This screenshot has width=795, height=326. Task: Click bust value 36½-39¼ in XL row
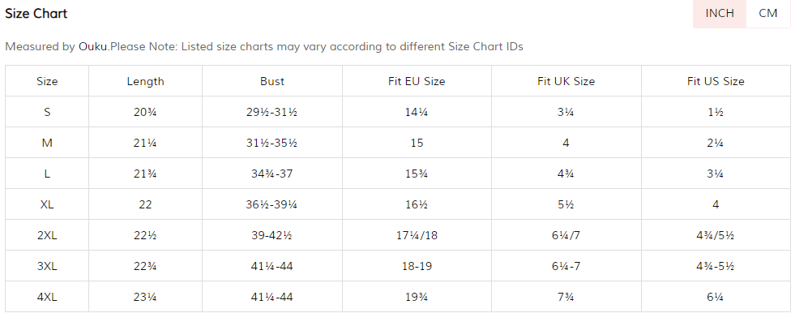point(272,204)
